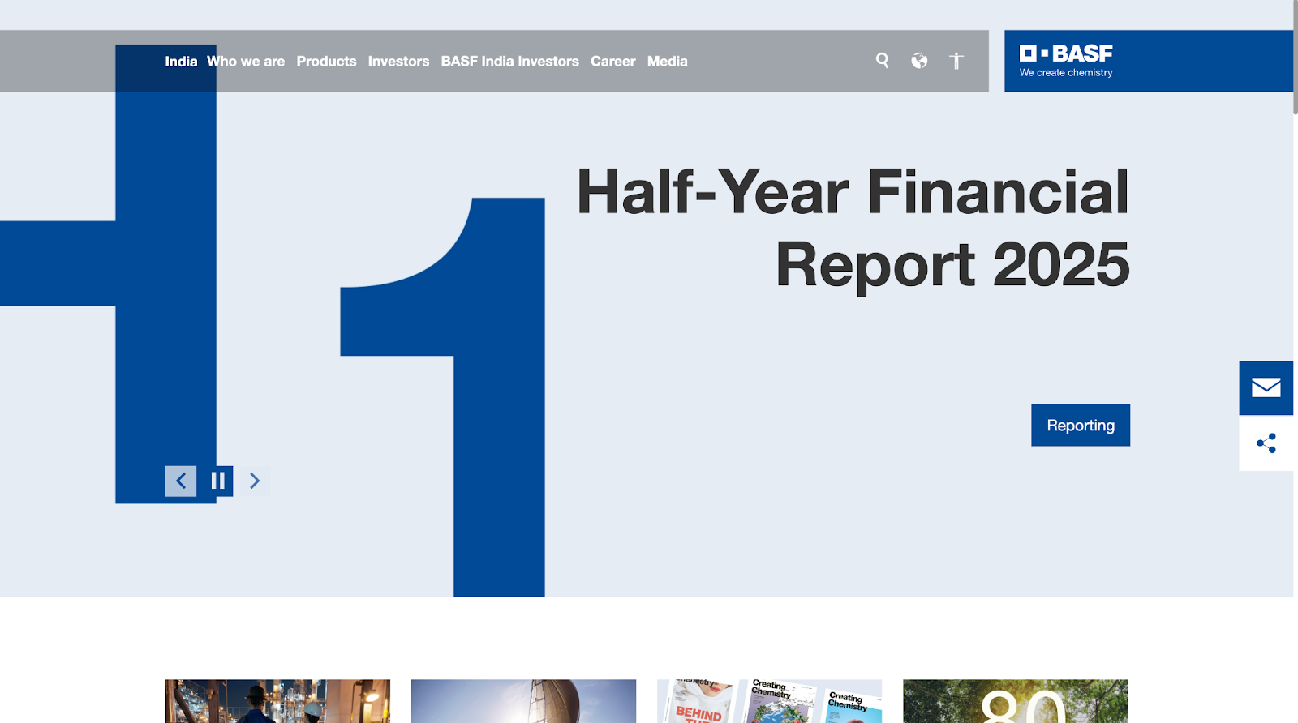Open the Investors menu
This screenshot has height=723, width=1298.
pyautogui.click(x=398, y=62)
